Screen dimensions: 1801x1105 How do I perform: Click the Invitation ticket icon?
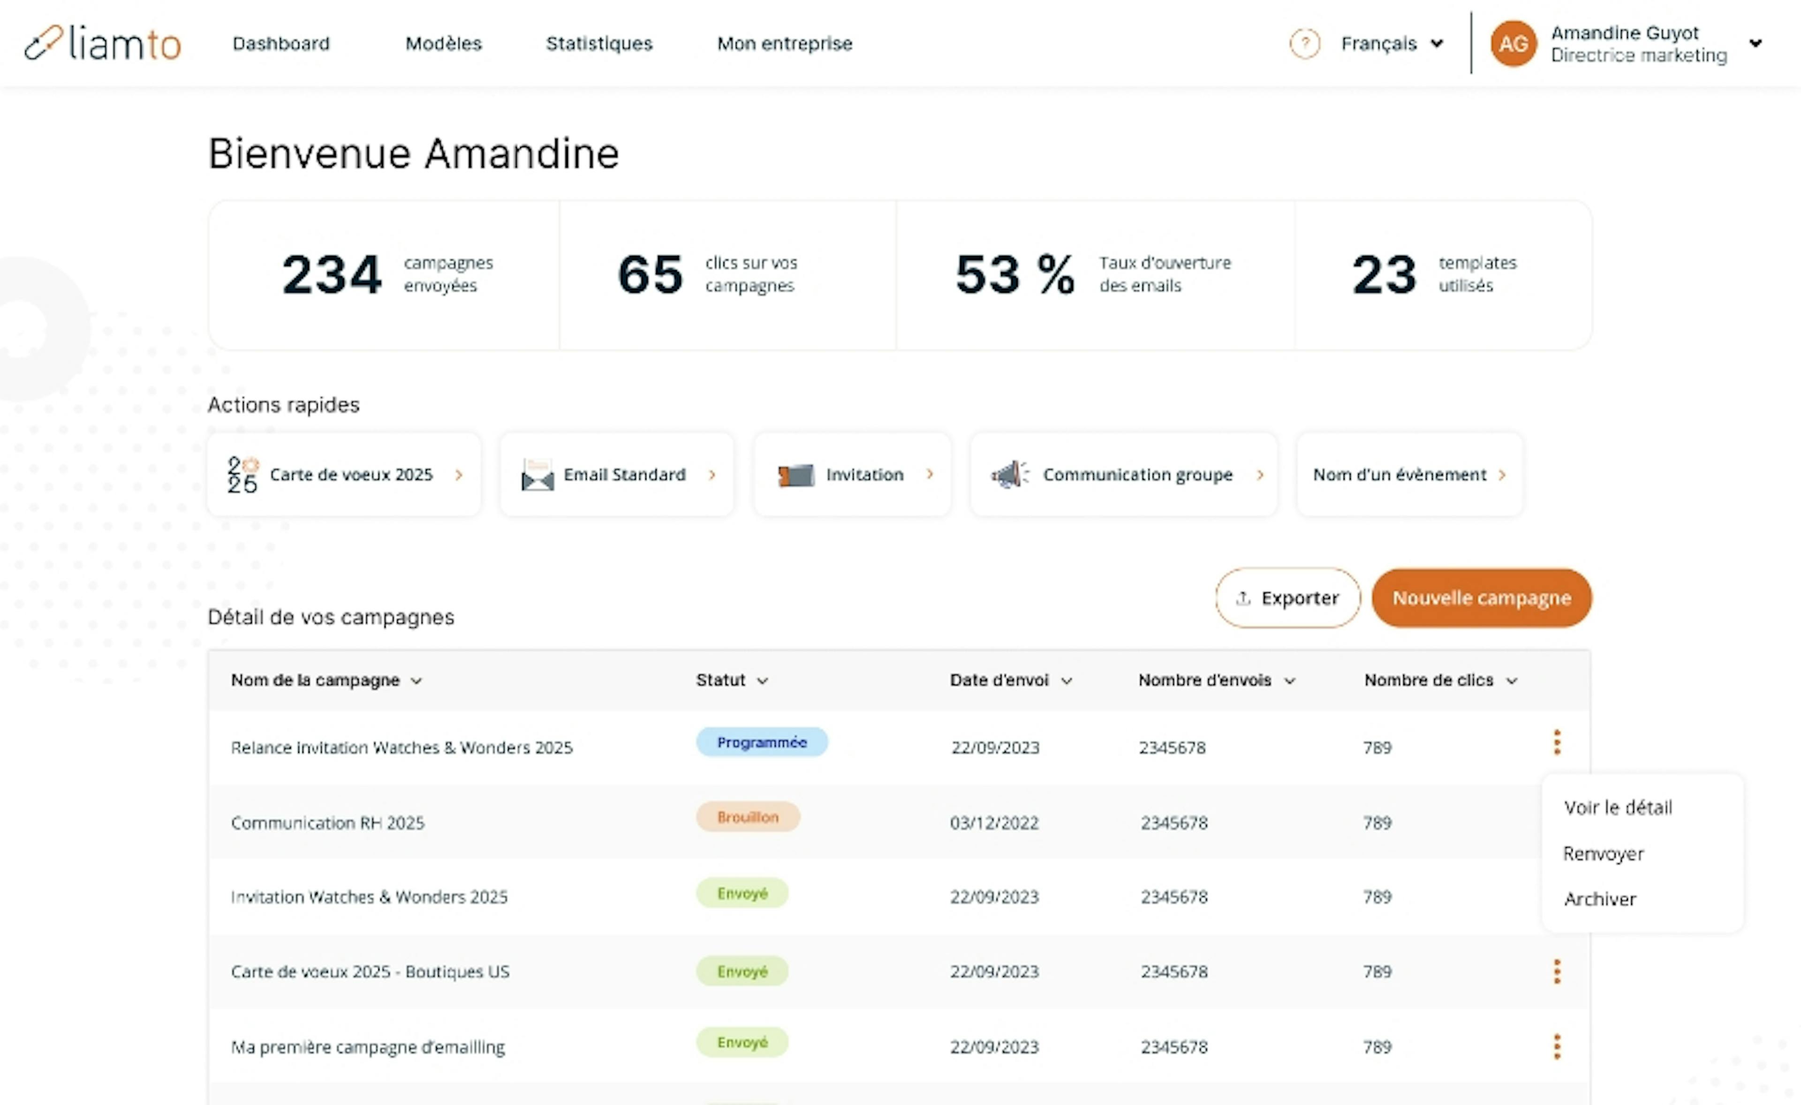[x=796, y=475]
